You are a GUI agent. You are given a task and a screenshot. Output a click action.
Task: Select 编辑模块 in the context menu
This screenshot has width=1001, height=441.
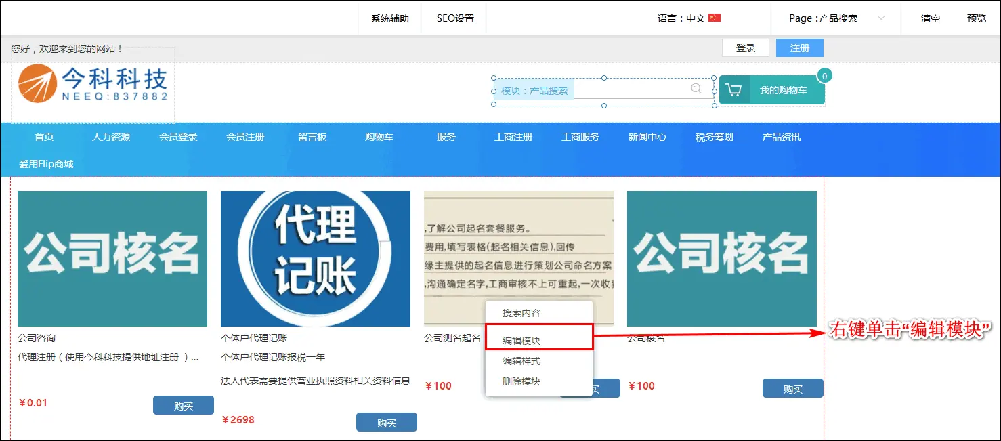521,341
